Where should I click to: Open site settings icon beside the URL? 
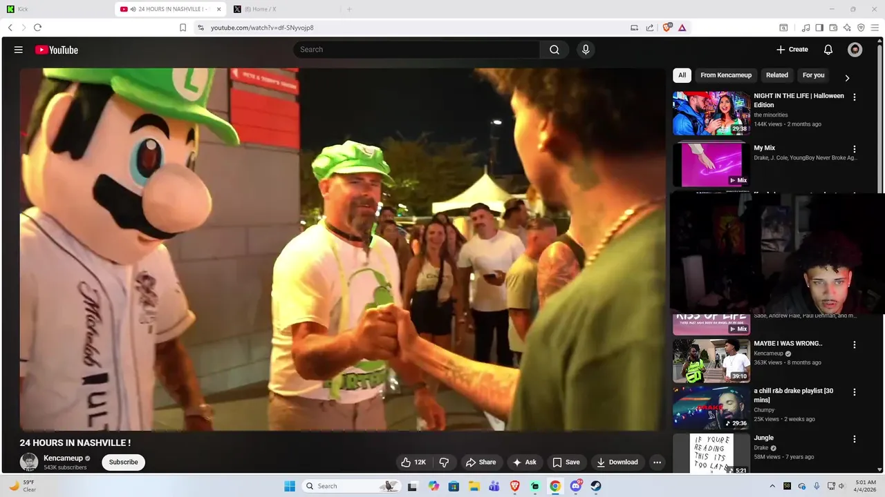(x=201, y=28)
